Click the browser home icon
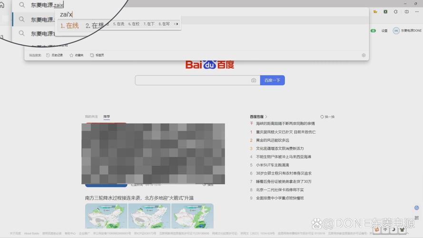Image resolution: width=423 pixels, height=238 pixels. pyautogui.click(x=2, y=5)
